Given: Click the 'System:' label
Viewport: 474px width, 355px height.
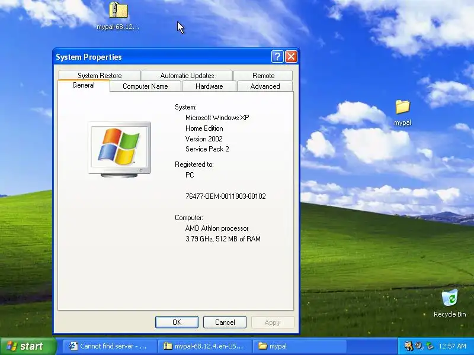Looking at the screenshot, I should coord(185,107).
